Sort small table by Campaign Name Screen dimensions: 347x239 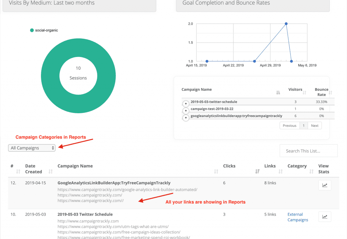click(x=278, y=92)
